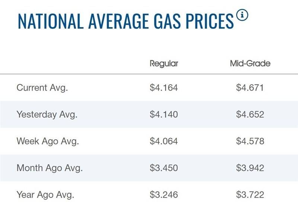298x207 pixels.
Task: Click the Yesterday Avg. row label
Action: 47,114
